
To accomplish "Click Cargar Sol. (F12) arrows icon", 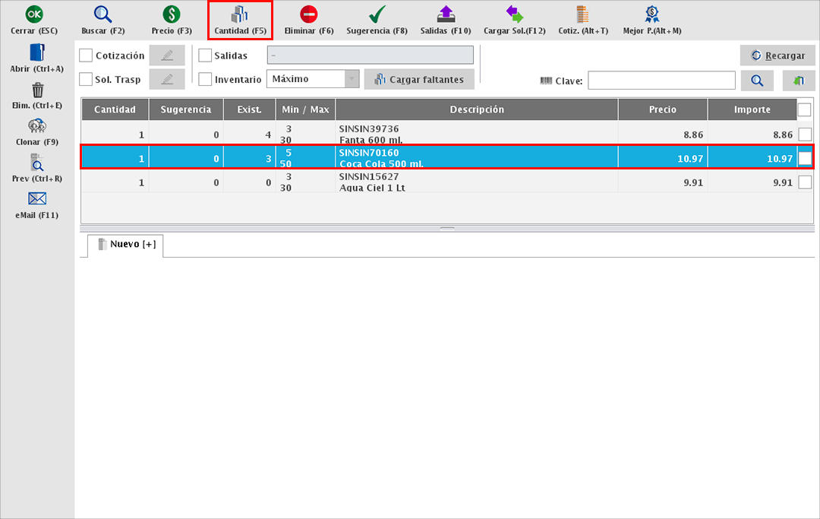I will coord(514,14).
